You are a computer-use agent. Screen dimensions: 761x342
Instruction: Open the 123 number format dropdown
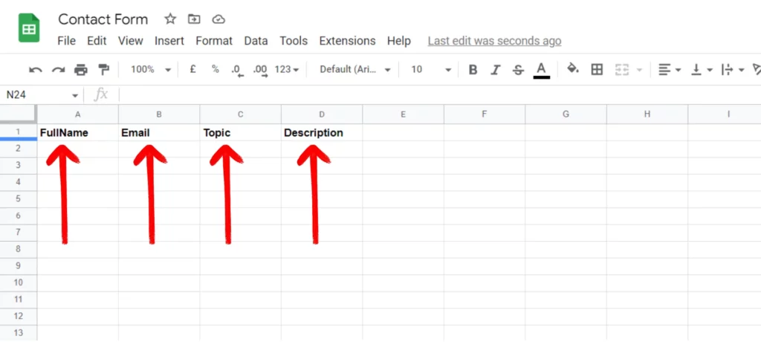(x=287, y=69)
